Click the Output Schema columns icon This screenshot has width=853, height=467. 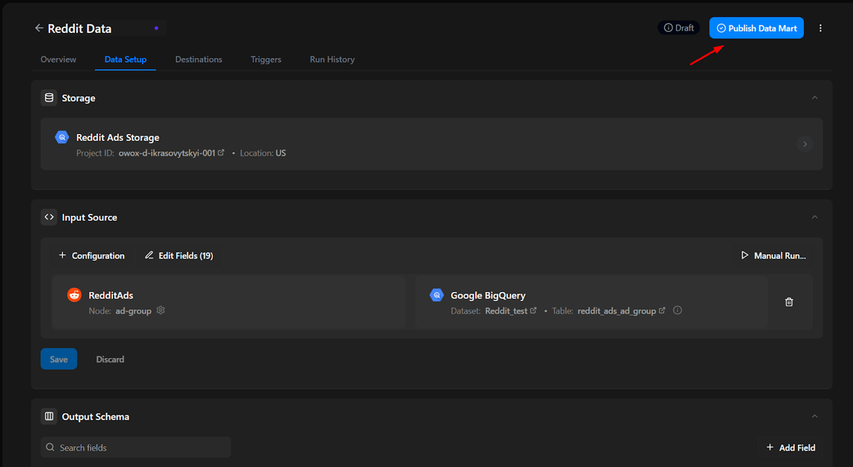pyautogui.click(x=49, y=416)
